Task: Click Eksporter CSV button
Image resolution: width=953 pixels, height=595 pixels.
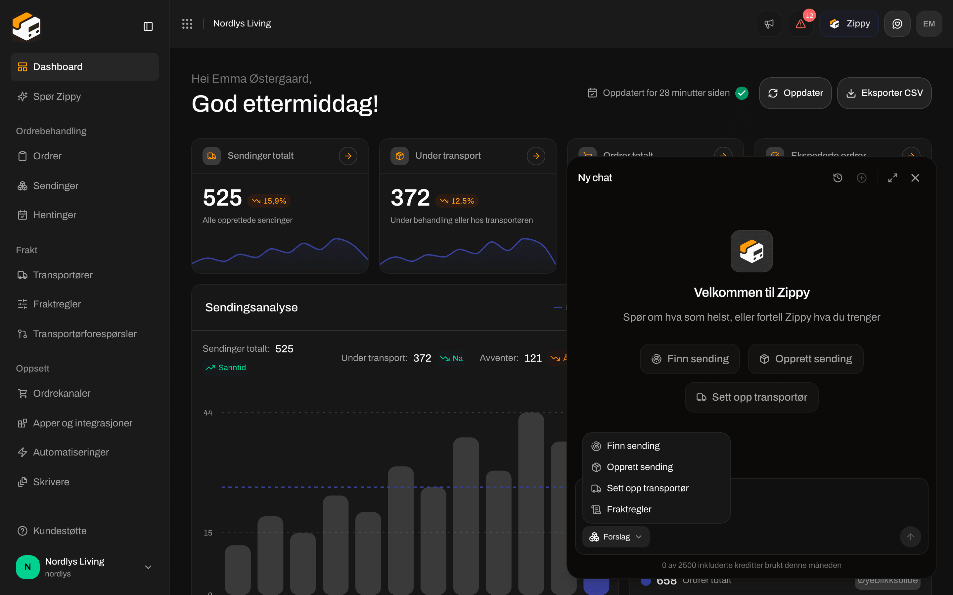Action: pyautogui.click(x=884, y=93)
